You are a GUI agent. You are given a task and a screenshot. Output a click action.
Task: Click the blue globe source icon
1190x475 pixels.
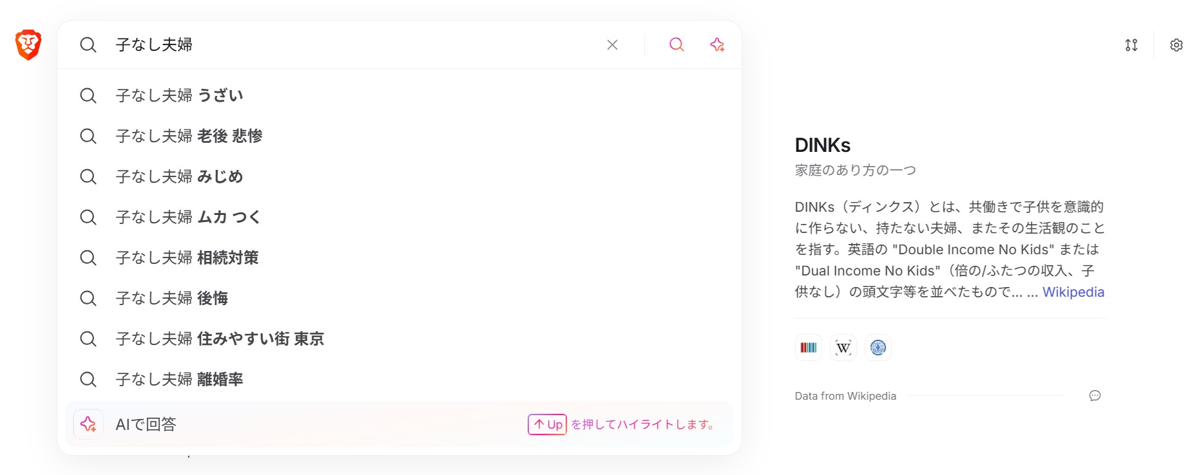click(878, 348)
